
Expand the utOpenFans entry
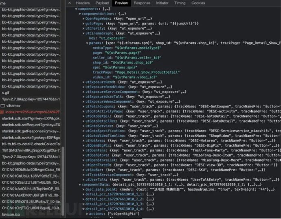[83, 150]
